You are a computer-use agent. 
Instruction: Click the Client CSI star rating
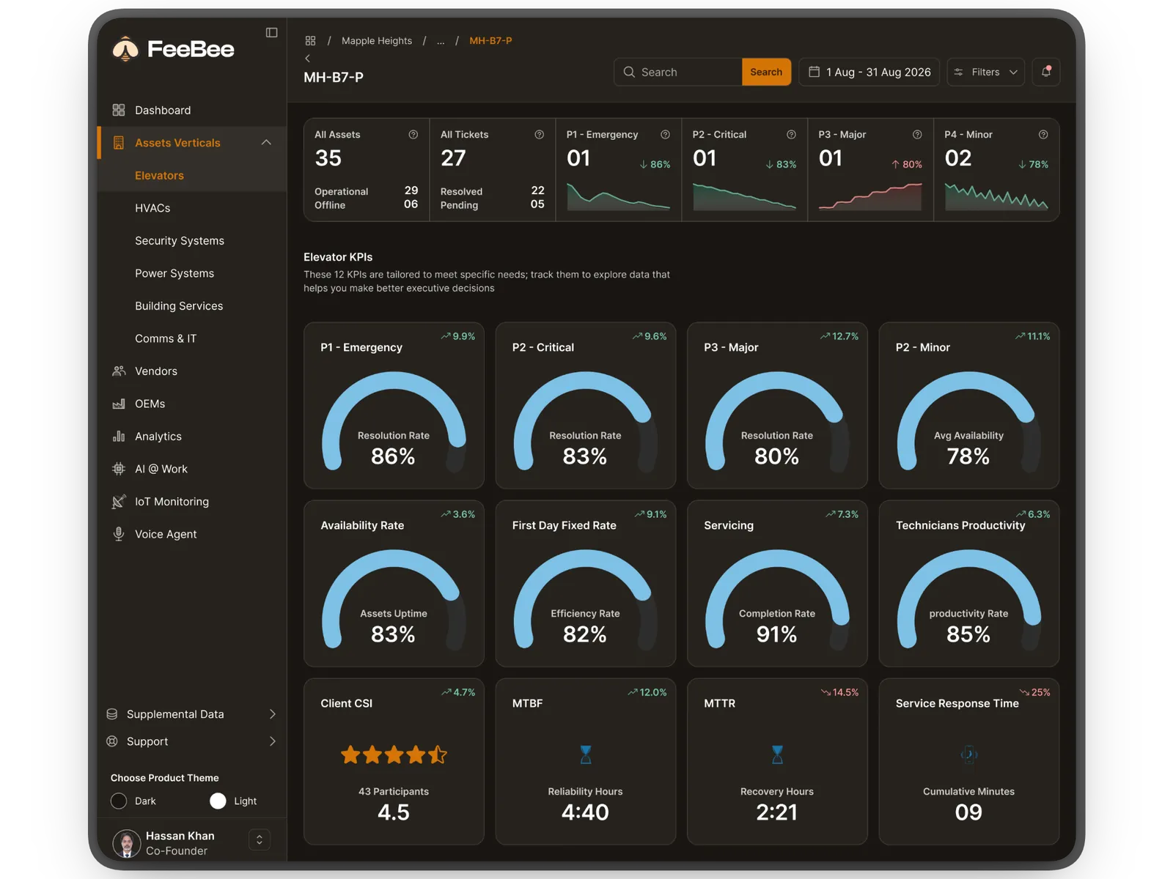pos(394,754)
